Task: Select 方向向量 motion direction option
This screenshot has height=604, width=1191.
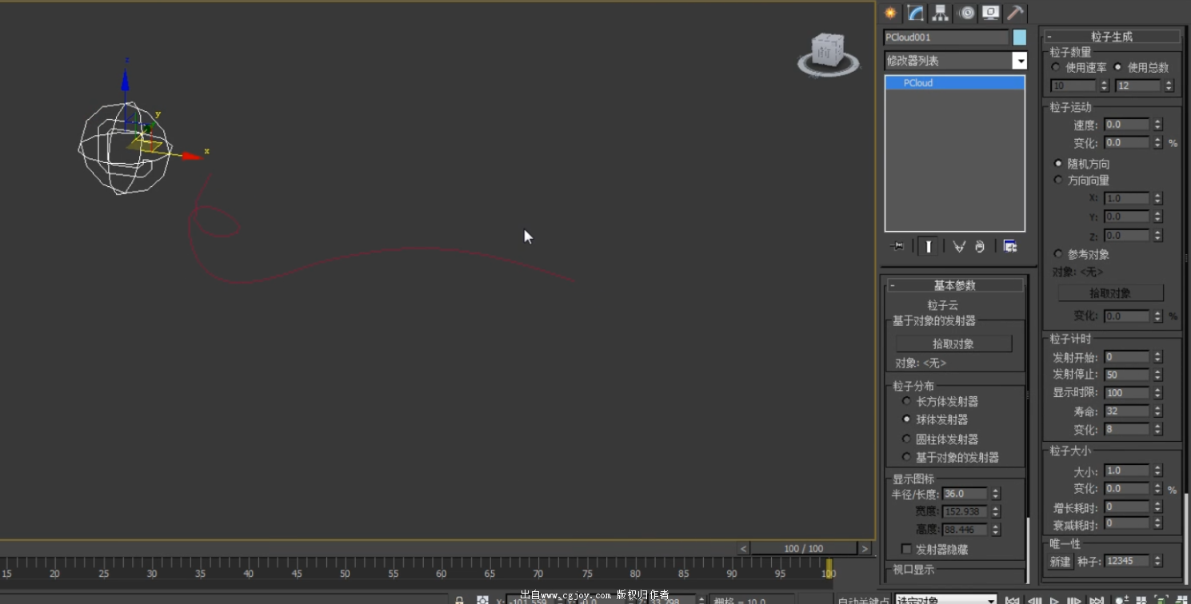Action: click(x=1059, y=181)
